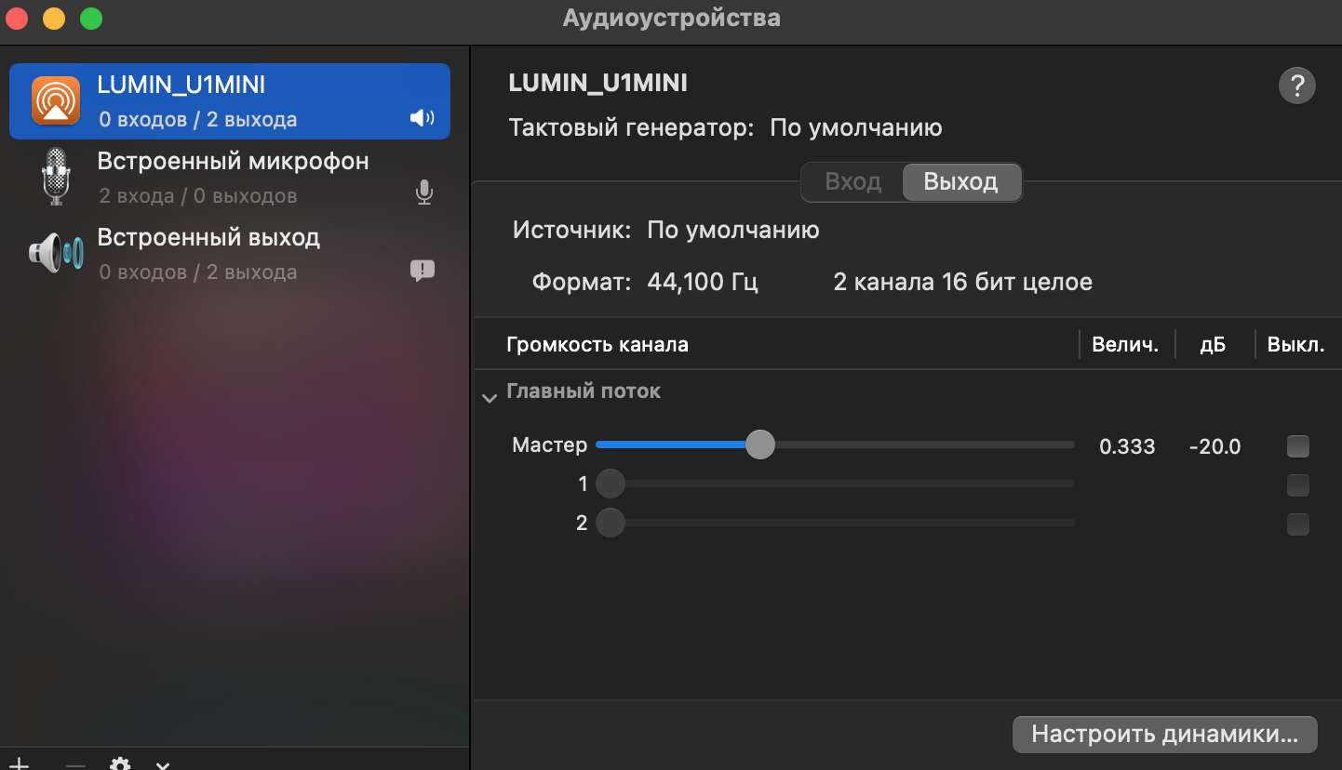The height and width of the screenshot is (770, 1342).
Task: Open the 2 канала 16 бит целое format selector
Action: (x=963, y=282)
